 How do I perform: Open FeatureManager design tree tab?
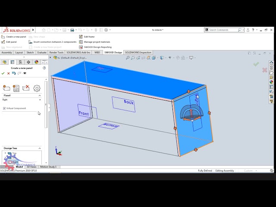click(5, 62)
